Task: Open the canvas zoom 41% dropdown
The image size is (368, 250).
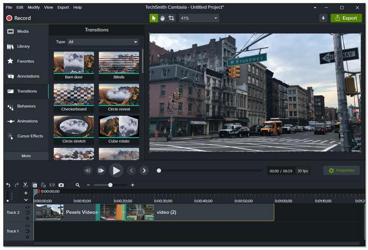Action: coord(199,18)
